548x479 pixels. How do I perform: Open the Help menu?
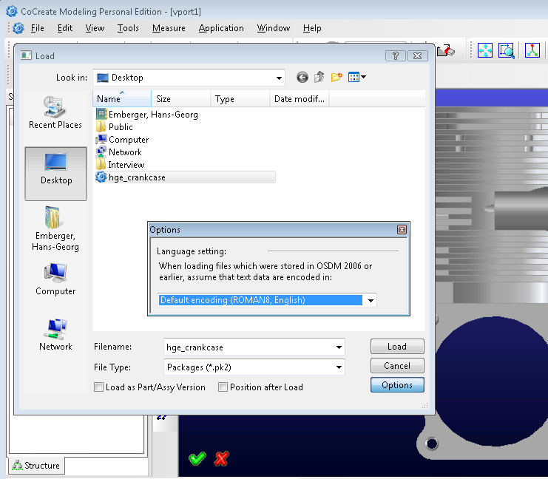click(x=312, y=28)
